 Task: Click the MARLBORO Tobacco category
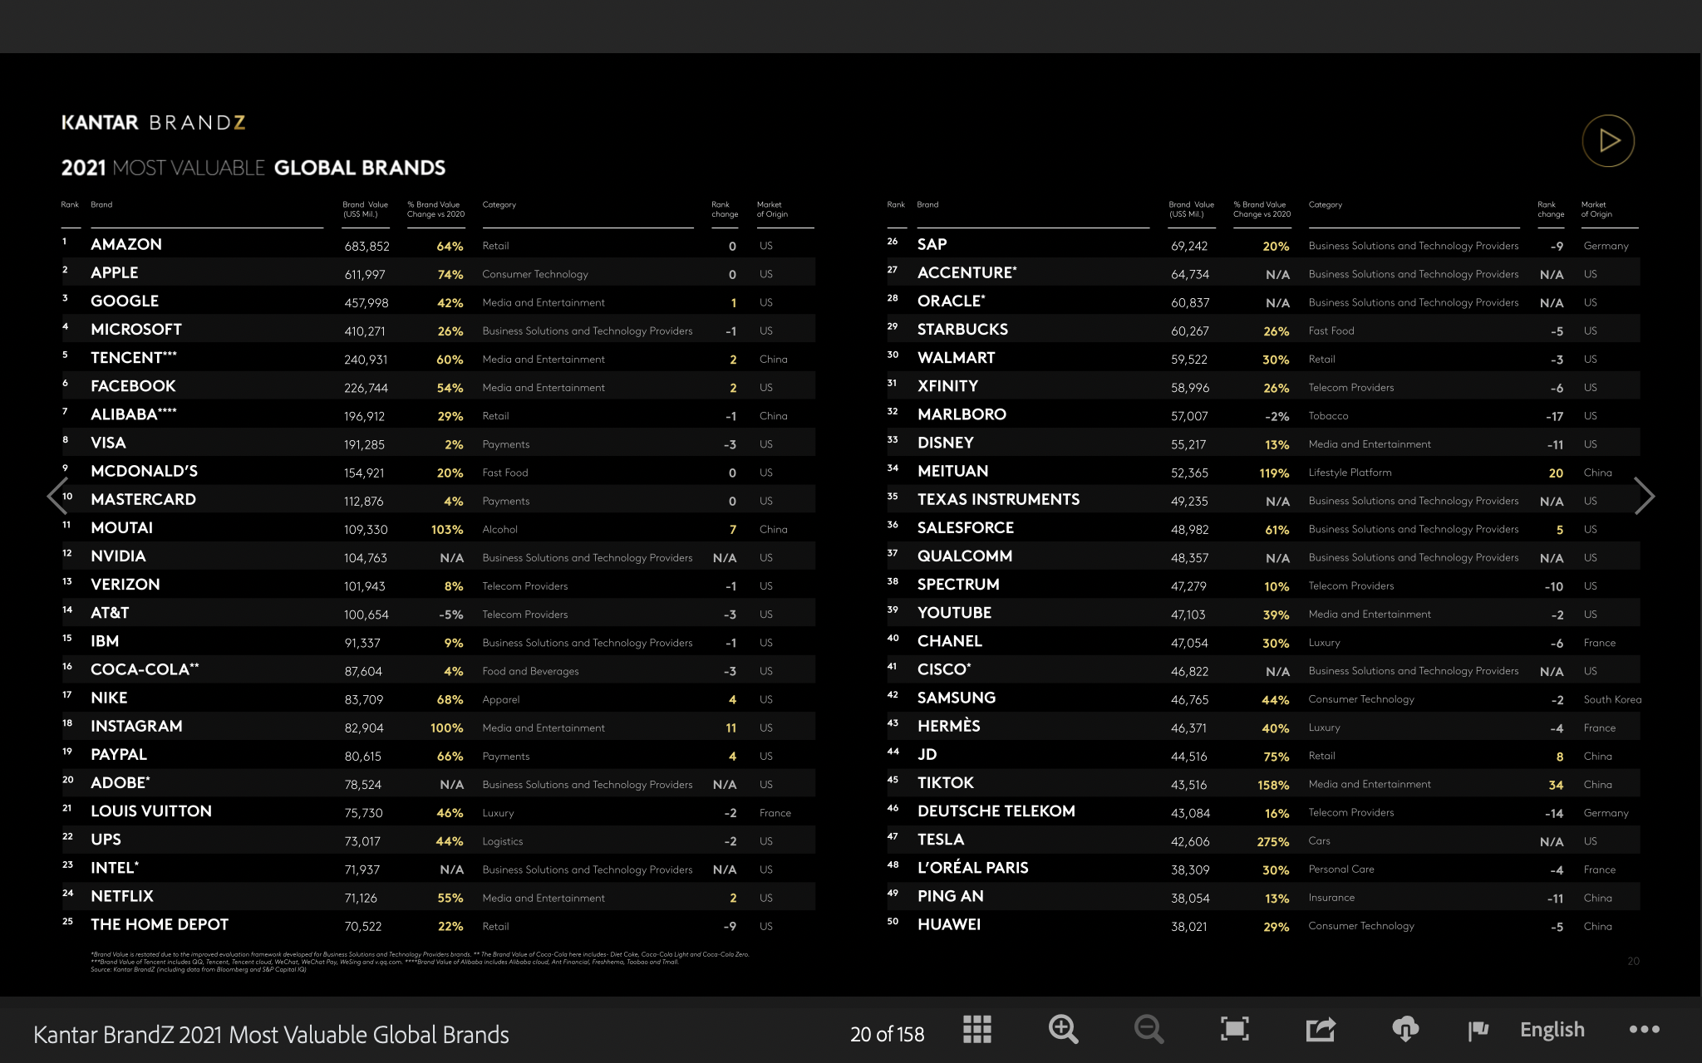click(1328, 416)
